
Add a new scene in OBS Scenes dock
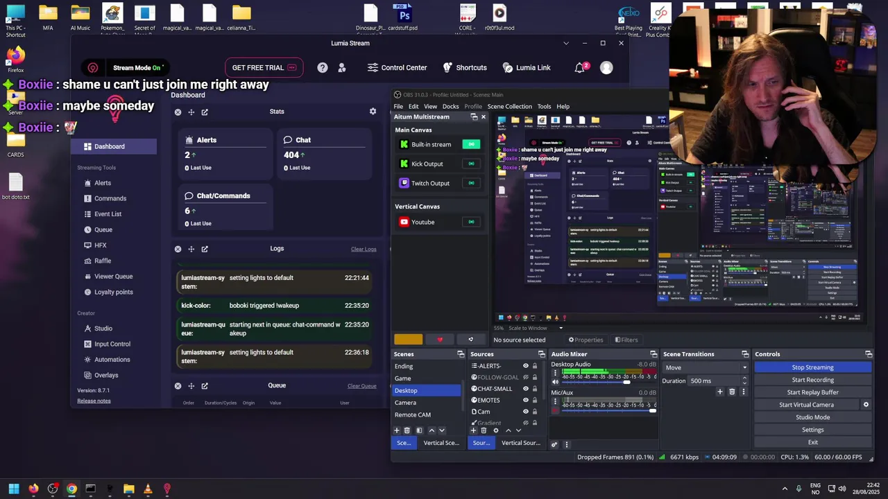click(x=397, y=430)
